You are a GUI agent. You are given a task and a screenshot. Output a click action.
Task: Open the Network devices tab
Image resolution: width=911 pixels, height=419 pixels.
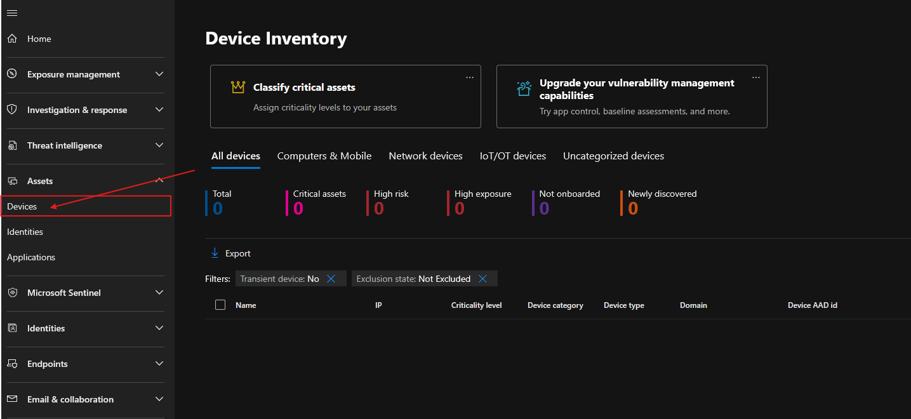425,156
